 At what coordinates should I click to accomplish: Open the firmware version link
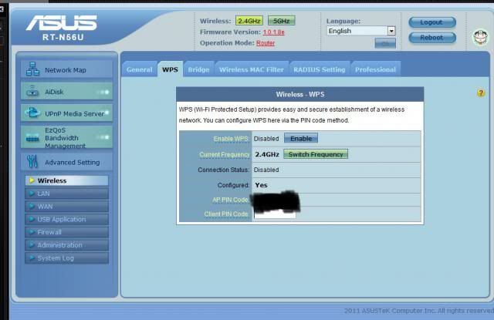pyautogui.click(x=273, y=32)
